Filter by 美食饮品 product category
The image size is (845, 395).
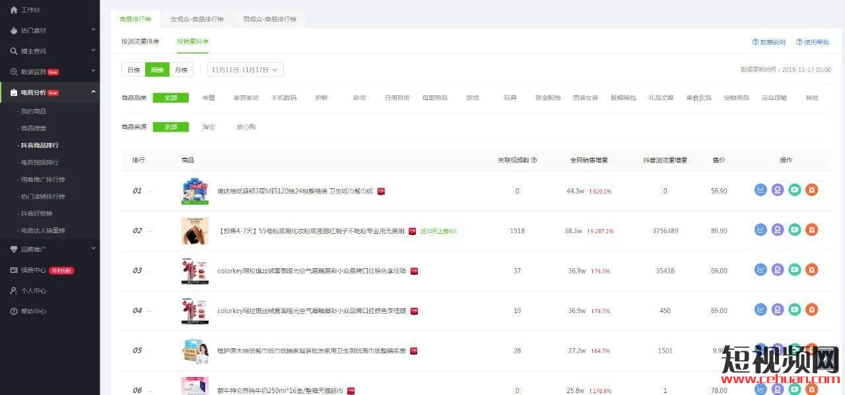click(x=698, y=98)
